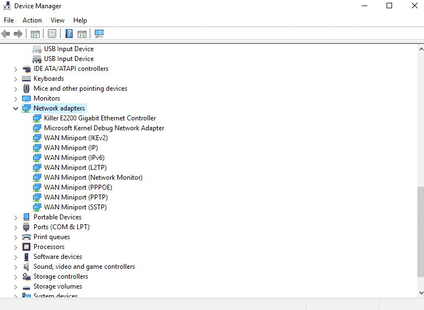The height and width of the screenshot is (310, 424).
Task: Expand the Print queues node
Action: click(x=15, y=237)
